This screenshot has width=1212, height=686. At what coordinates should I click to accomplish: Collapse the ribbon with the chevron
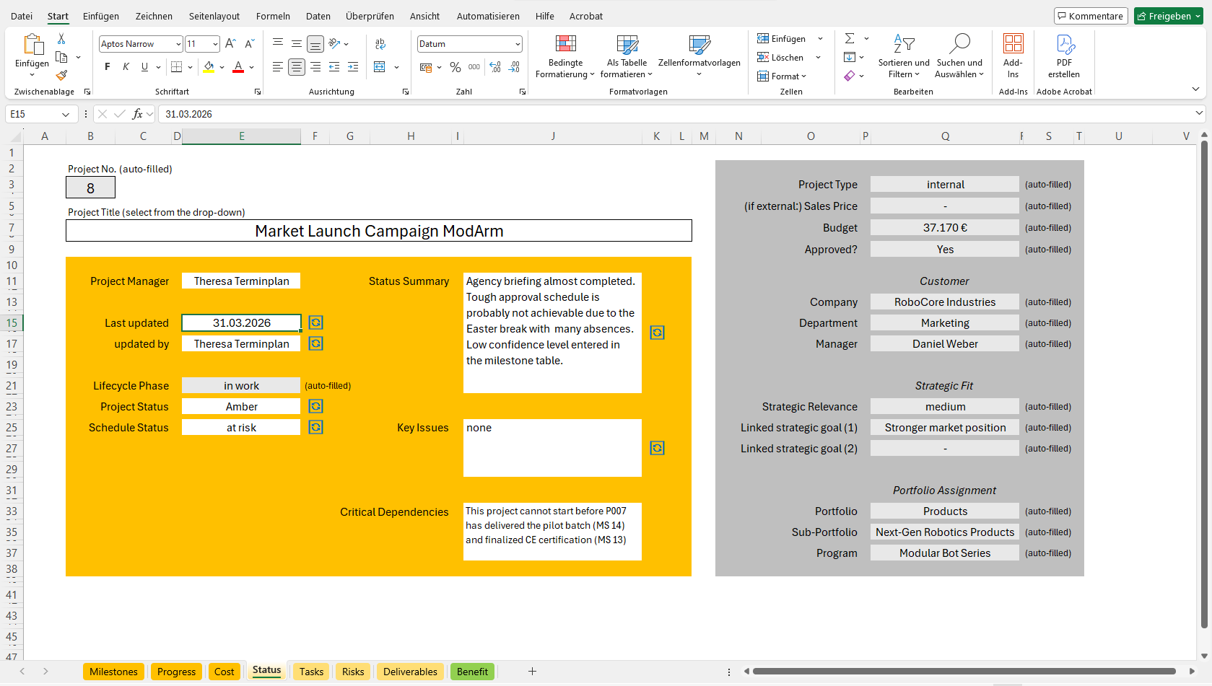1195,89
